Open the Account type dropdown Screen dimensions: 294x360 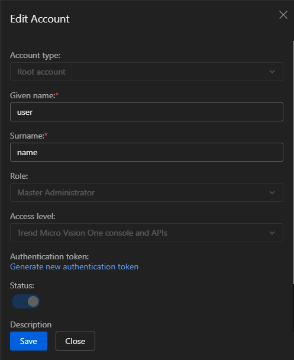[x=147, y=72]
